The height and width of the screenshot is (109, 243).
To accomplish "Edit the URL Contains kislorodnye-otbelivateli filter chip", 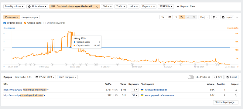I will [72, 6].
